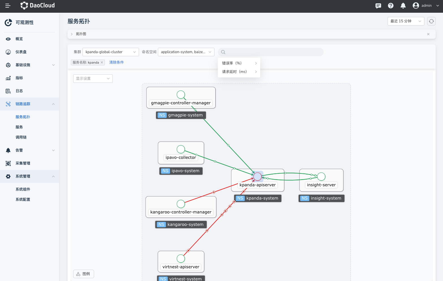Select the error rate (%) filter option

point(239,63)
